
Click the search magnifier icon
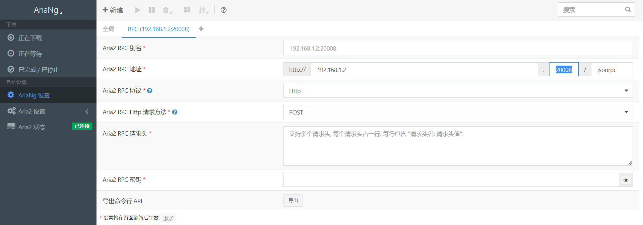click(x=628, y=10)
